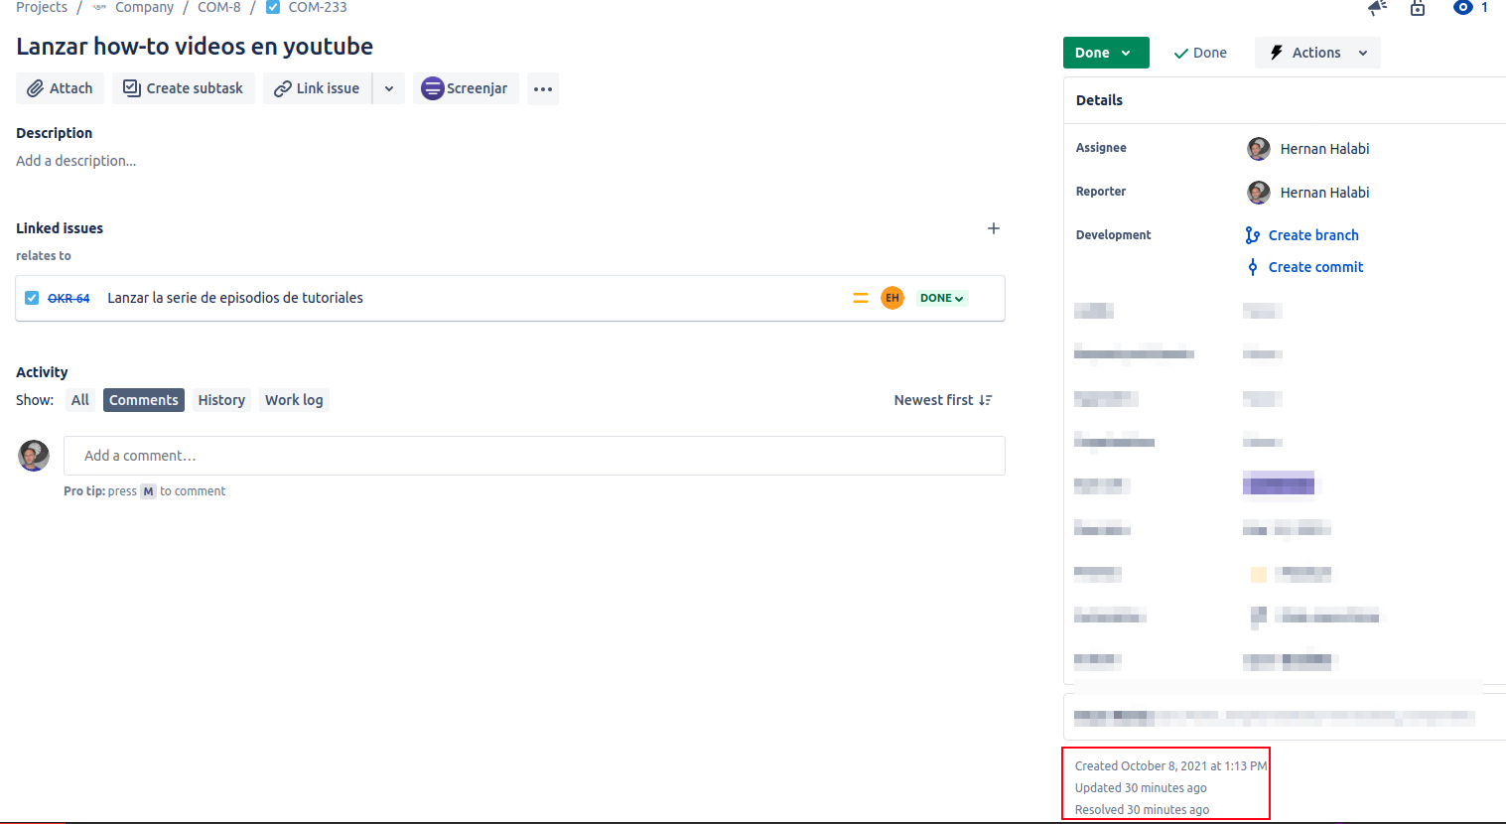Toggle watching via the eye icon

(1462, 7)
